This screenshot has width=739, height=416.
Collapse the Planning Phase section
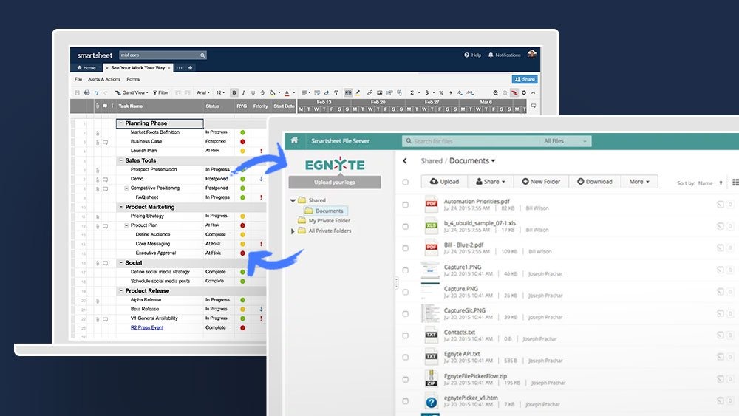(x=120, y=123)
